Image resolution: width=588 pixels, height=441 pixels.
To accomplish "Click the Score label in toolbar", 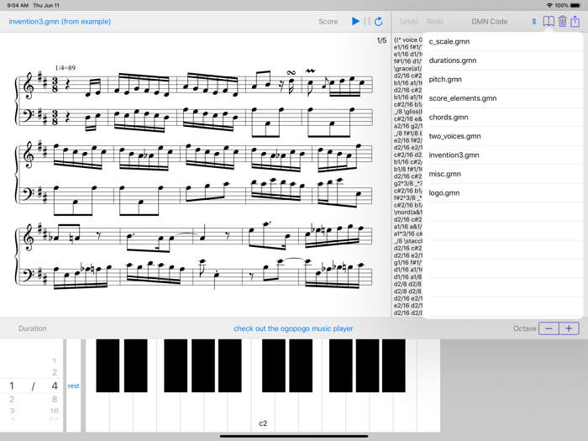I will [x=328, y=21].
